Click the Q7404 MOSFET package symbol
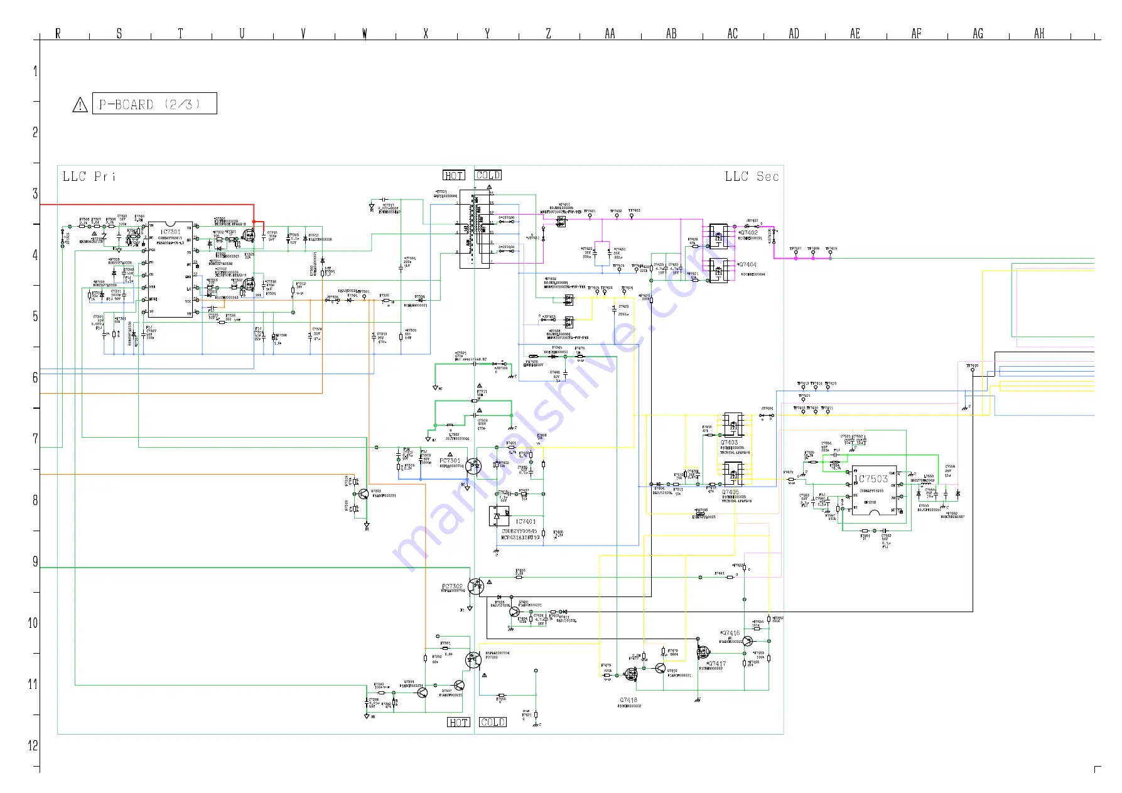The width and height of the screenshot is (1122, 793). pos(718,271)
